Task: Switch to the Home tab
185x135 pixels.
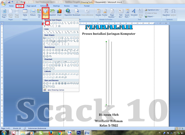Action: [11, 6]
